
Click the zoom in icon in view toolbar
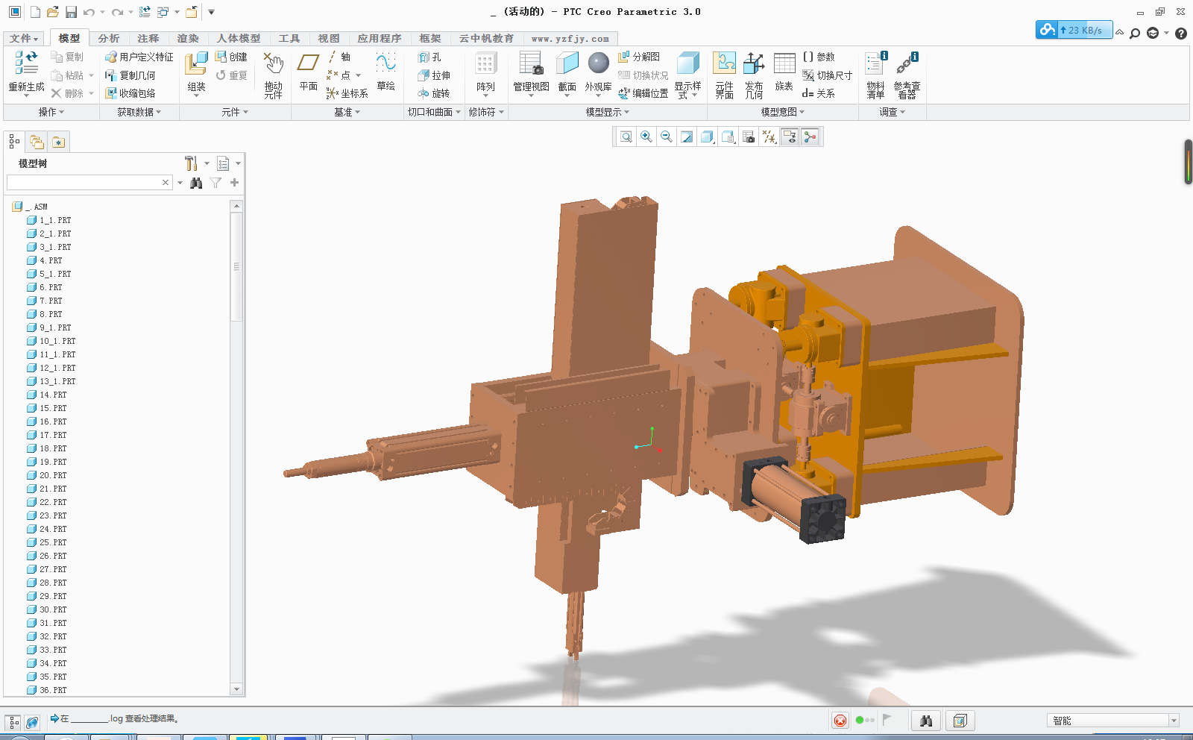(646, 137)
